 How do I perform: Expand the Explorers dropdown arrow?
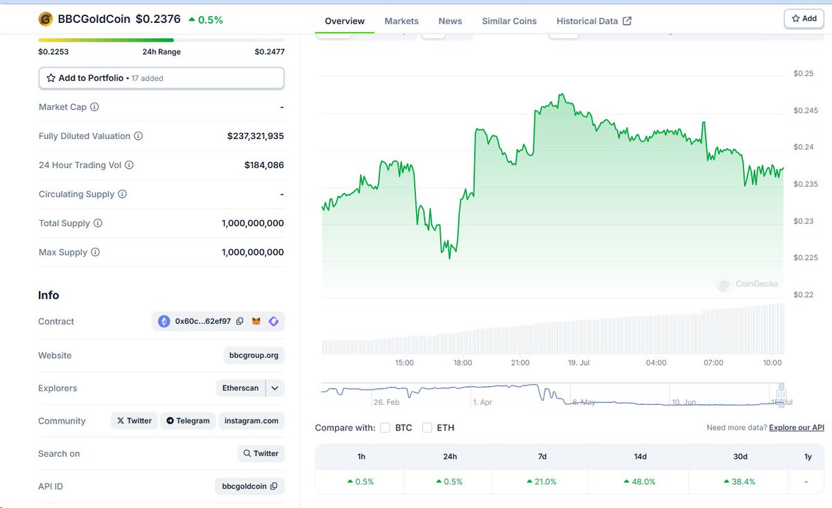275,388
